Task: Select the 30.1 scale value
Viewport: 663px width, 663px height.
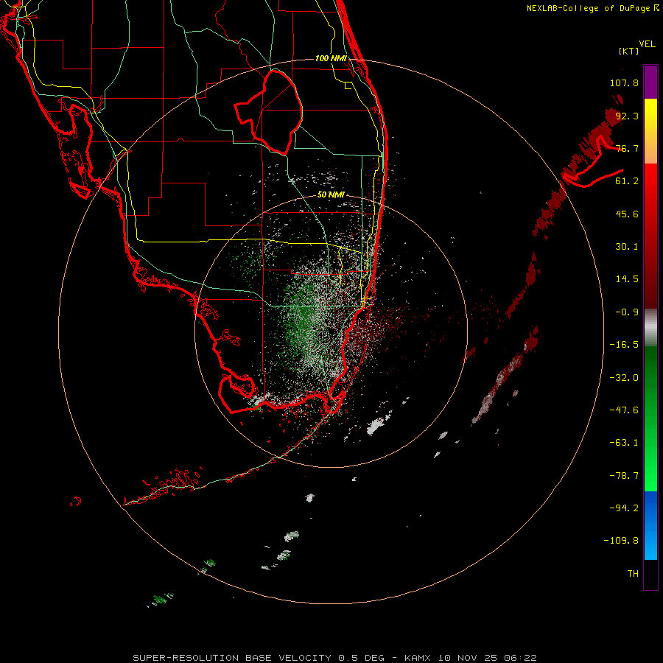Action: [x=627, y=247]
